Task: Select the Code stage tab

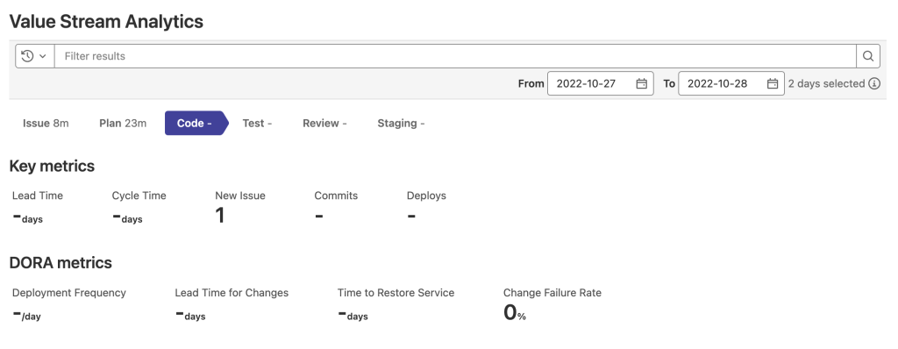Action: 196,124
